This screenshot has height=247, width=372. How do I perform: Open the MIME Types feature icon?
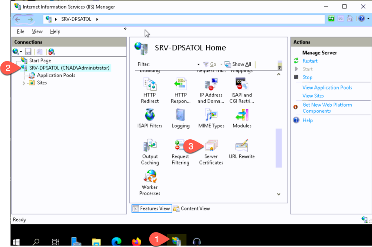(211, 116)
